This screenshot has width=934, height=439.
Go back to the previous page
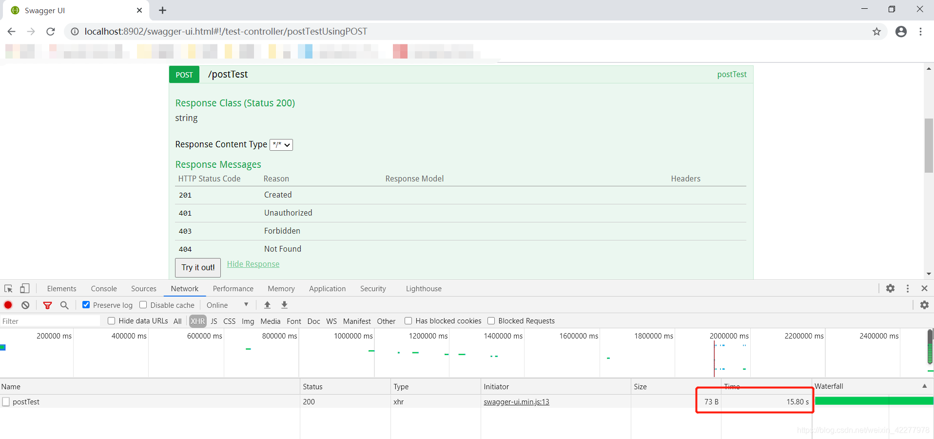point(11,32)
